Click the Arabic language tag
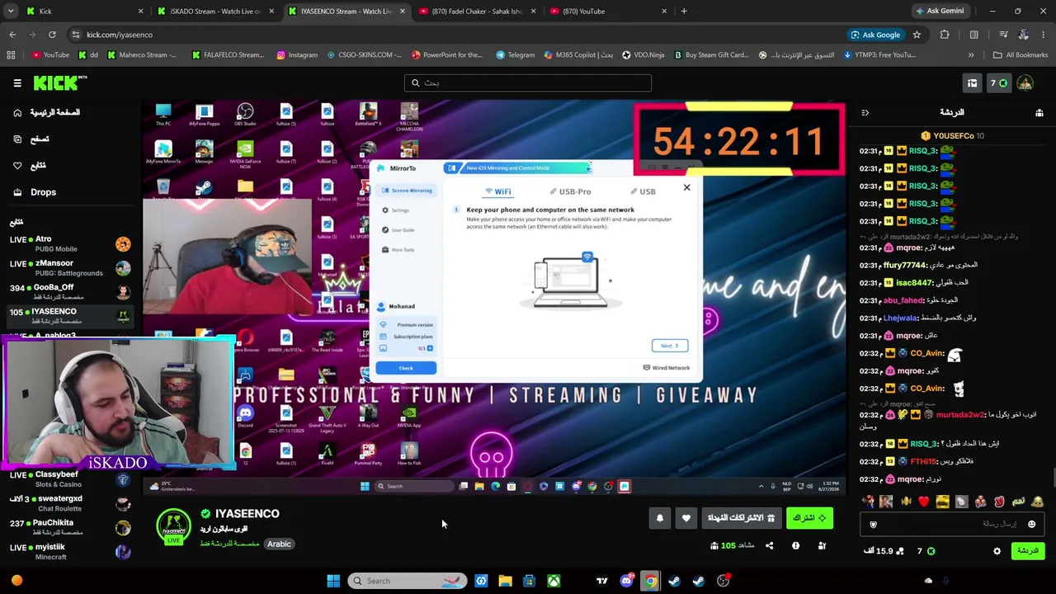Image resolution: width=1056 pixels, height=594 pixels. pyautogui.click(x=279, y=544)
